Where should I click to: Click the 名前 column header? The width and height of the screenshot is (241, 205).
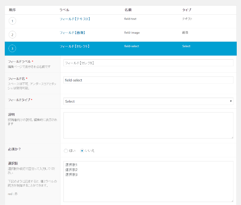(x=128, y=10)
